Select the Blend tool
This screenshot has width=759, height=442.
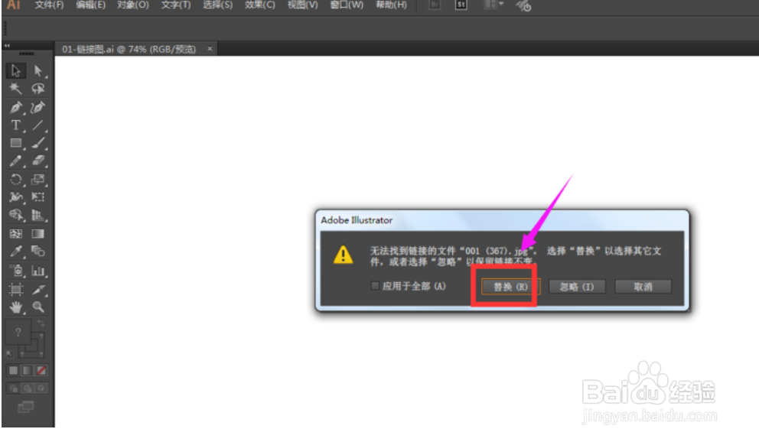click(x=38, y=252)
